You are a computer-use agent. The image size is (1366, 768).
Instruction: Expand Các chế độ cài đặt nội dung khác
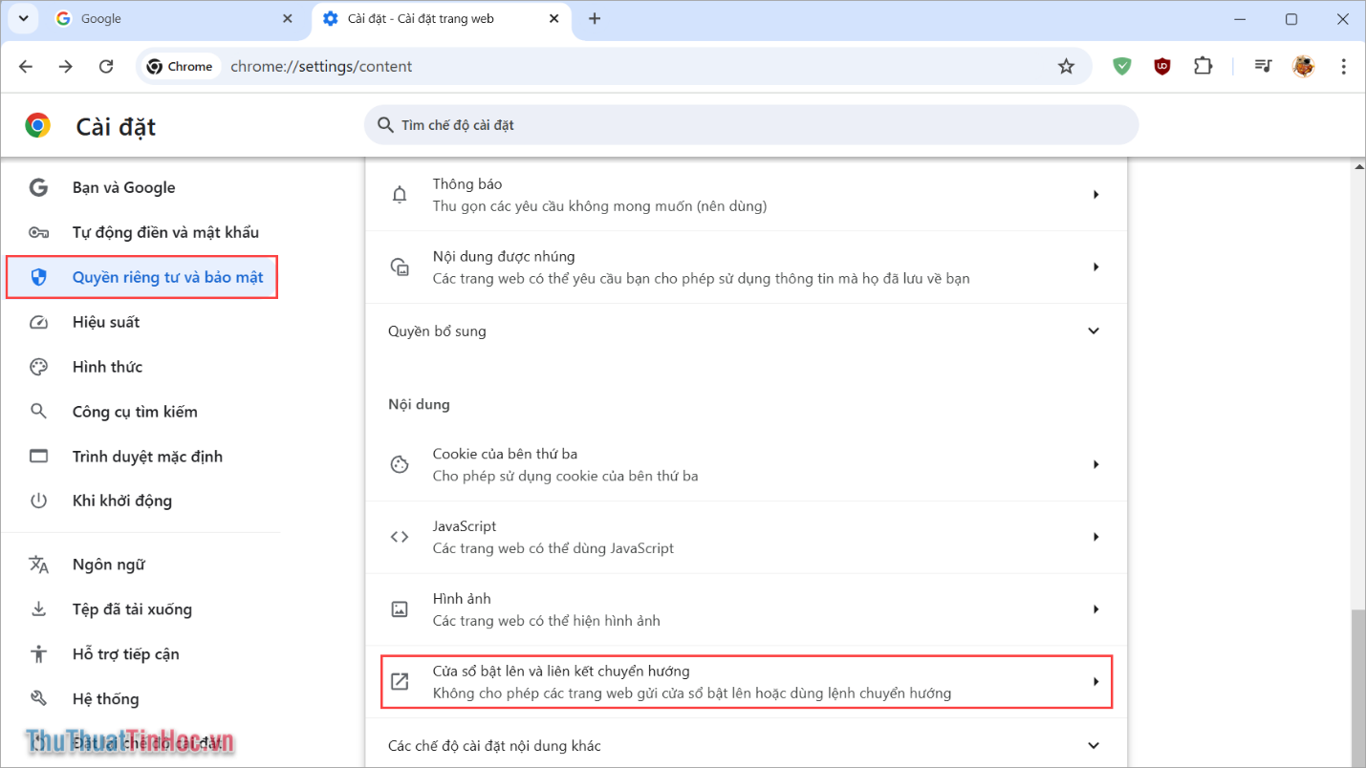746,745
